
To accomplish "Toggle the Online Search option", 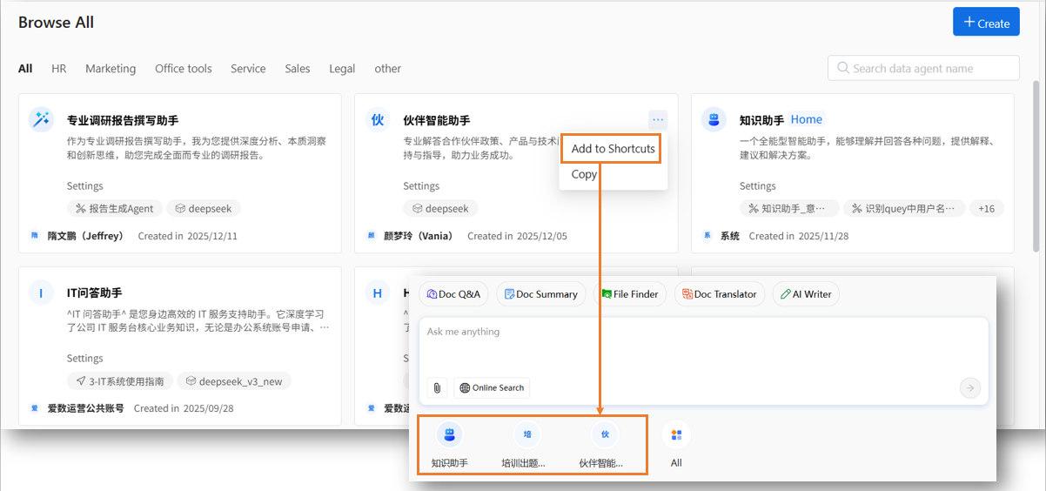I will point(492,387).
